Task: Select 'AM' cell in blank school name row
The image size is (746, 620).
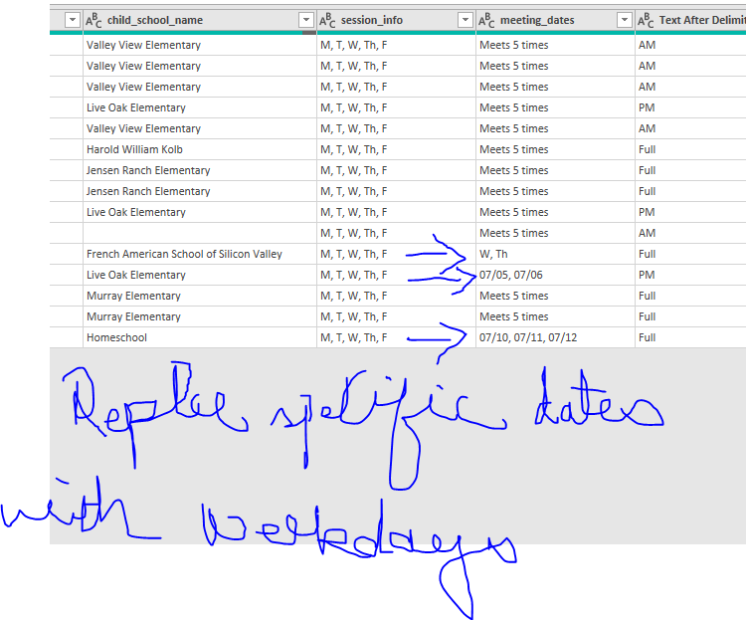Action: coord(690,233)
